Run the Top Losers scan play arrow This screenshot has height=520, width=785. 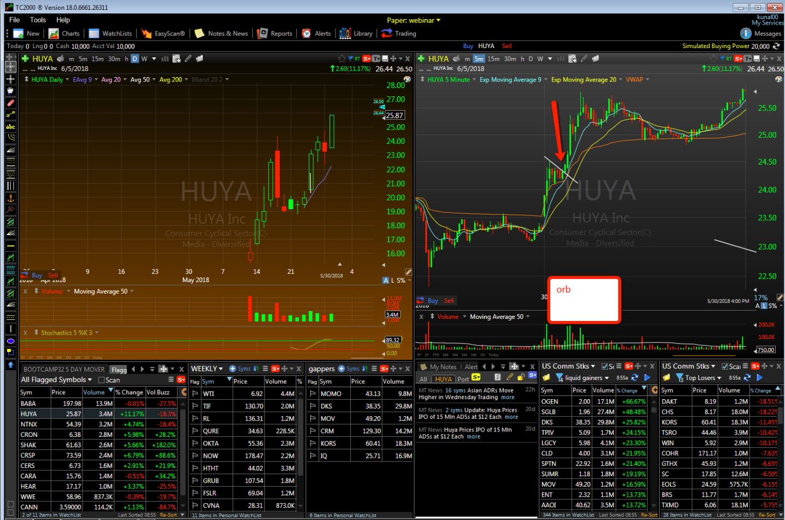[759, 378]
